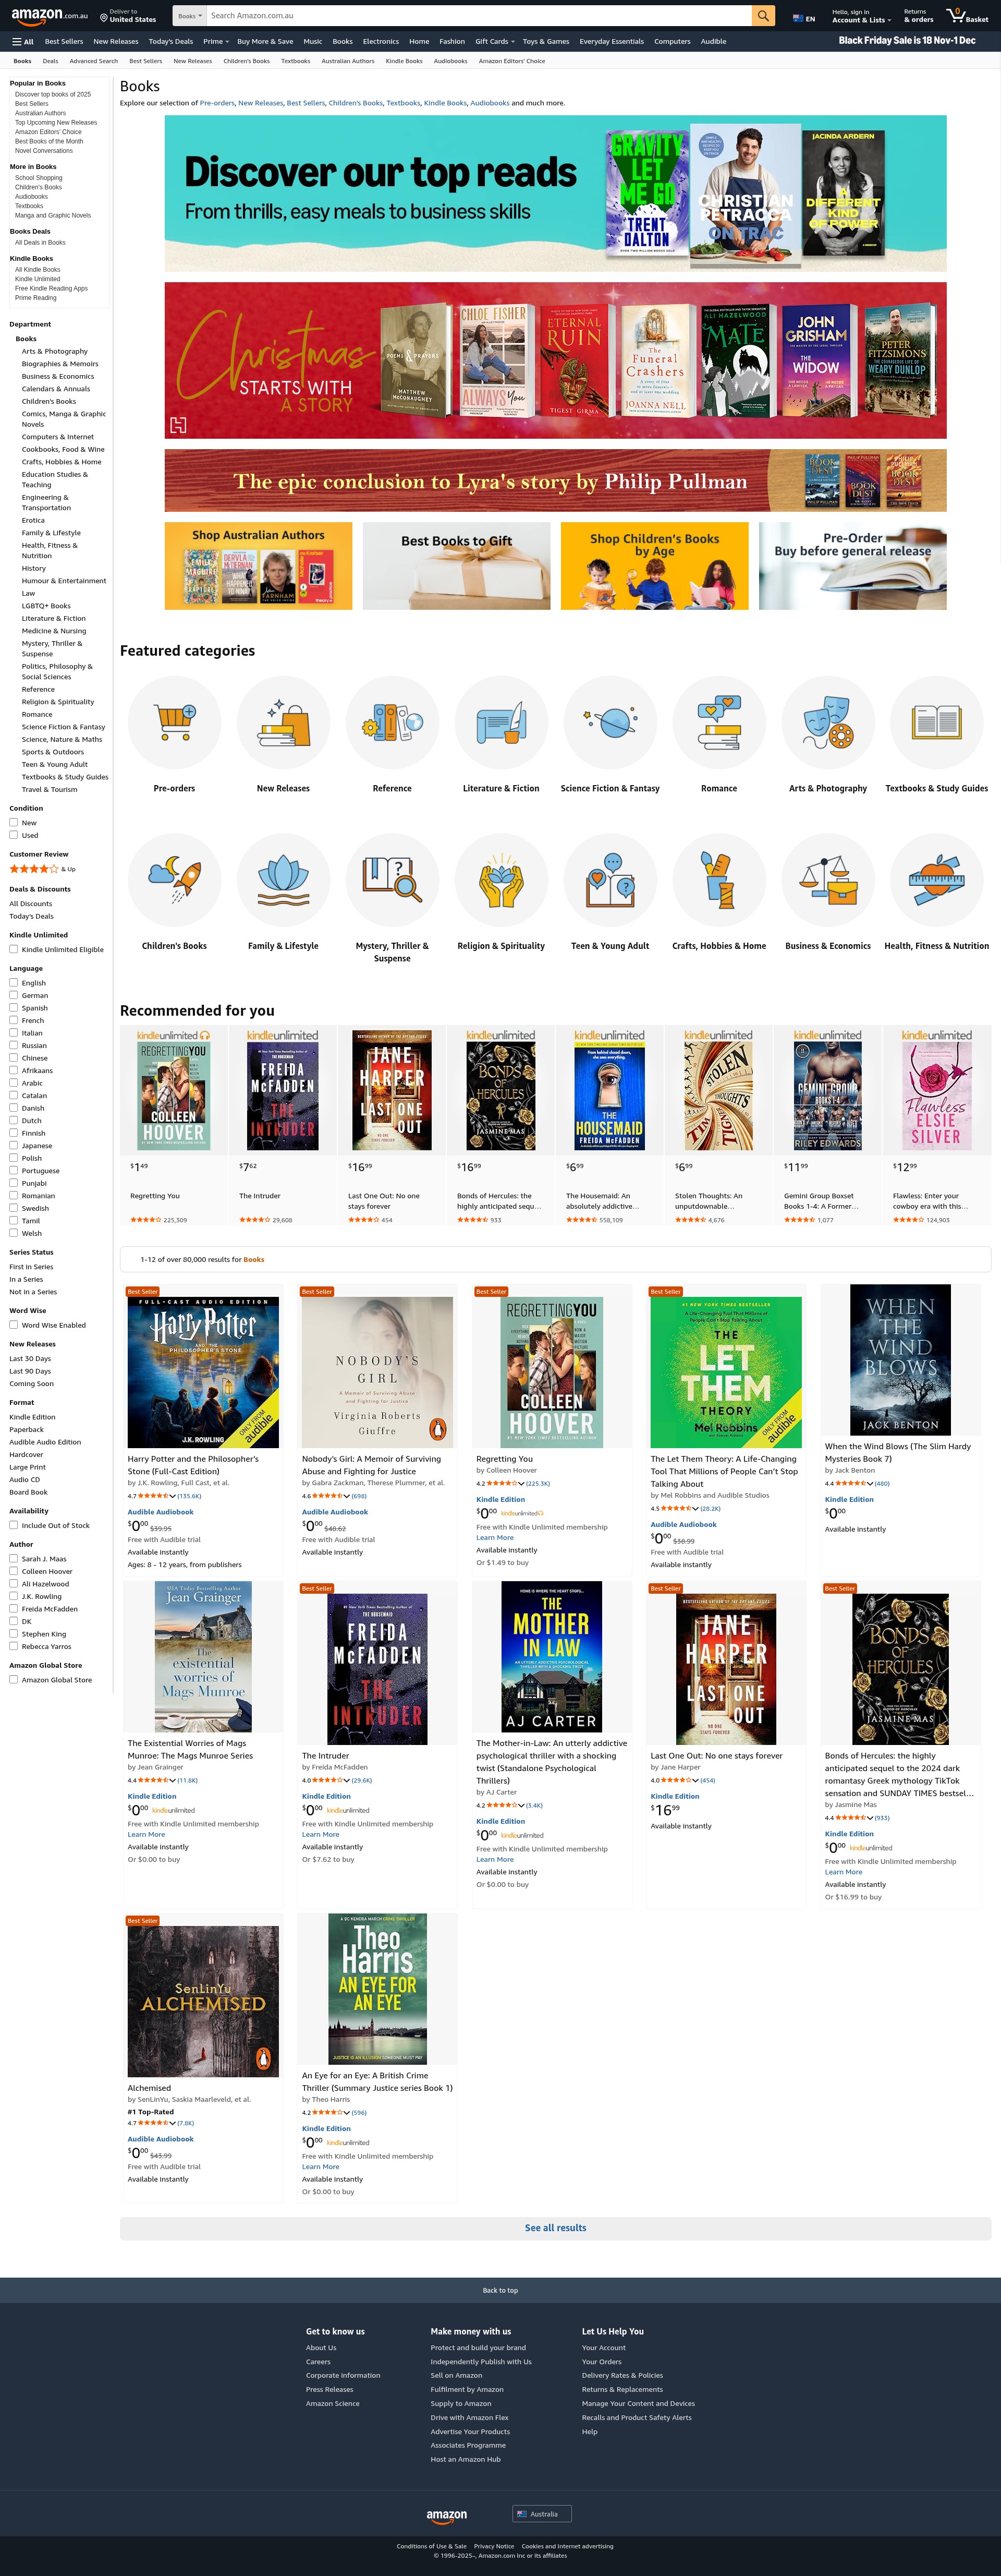
Task: Select the Family & Lifestyle lotus icon
Action: tap(284, 880)
